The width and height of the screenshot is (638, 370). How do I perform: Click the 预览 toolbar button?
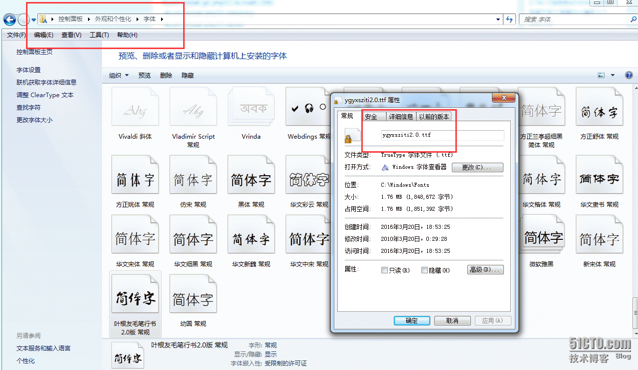(x=145, y=76)
